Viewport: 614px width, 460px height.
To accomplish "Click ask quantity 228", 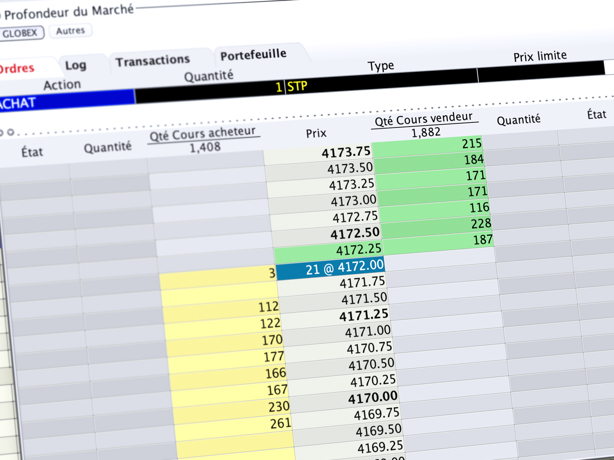I will click(481, 224).
